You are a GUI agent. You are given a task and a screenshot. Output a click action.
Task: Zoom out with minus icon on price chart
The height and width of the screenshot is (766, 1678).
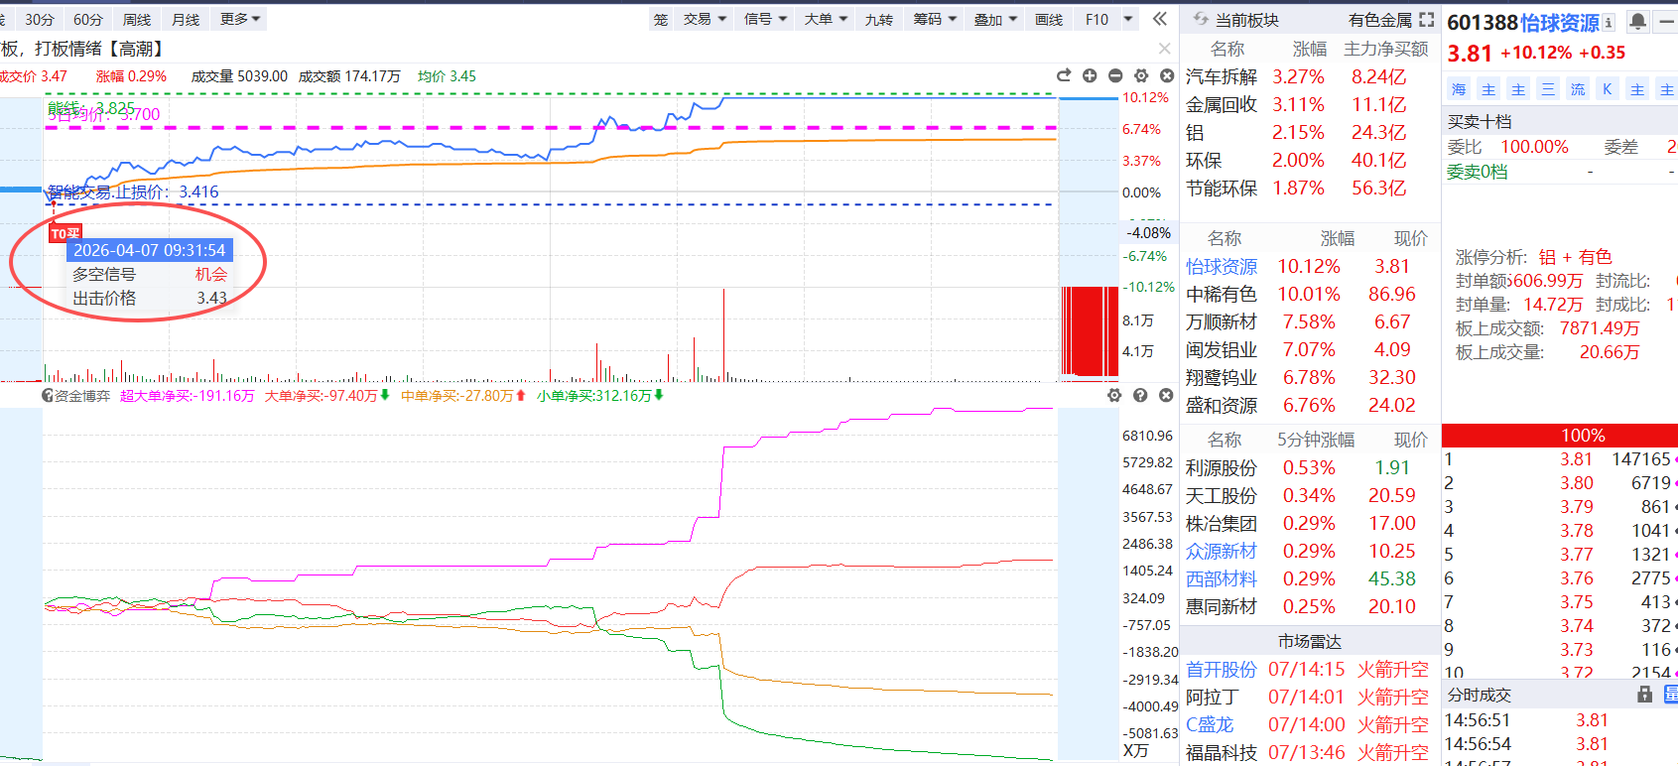(1115, 75)
